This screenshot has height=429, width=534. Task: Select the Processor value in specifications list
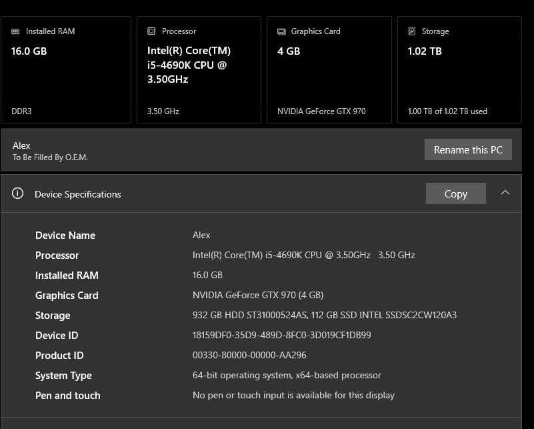click(x=304, y=256)
